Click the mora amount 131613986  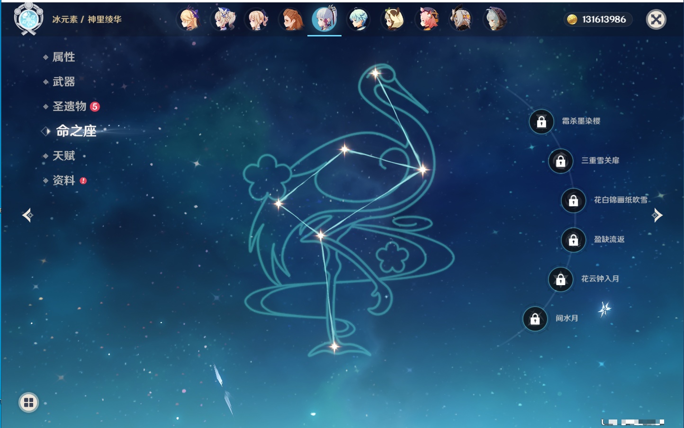(604, 19)
